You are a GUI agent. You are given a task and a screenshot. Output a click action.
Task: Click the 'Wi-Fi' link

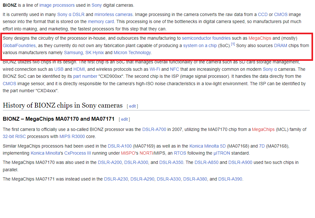pyautogui.click(x=155, y=69)
